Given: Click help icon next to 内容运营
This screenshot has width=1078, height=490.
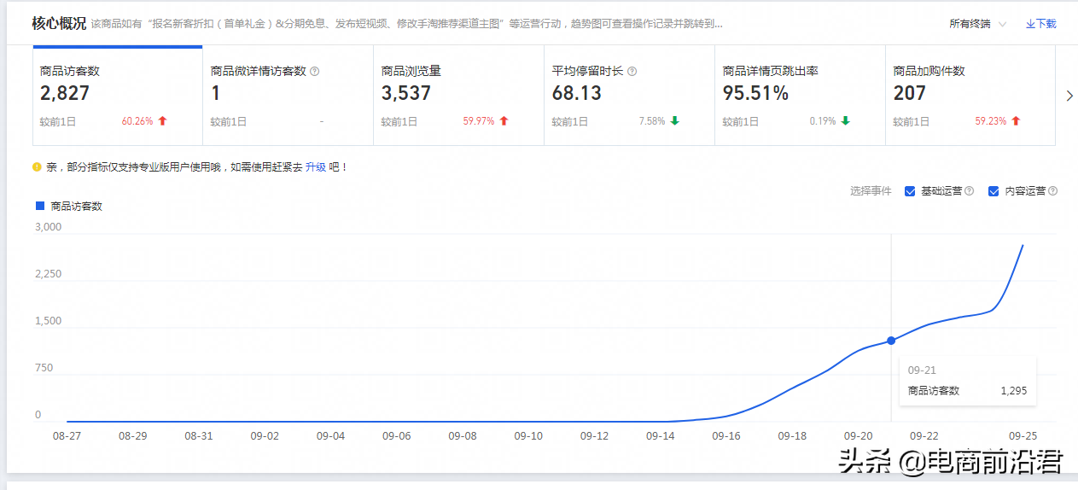Looking at the screenshot, I should (1052, 191).
